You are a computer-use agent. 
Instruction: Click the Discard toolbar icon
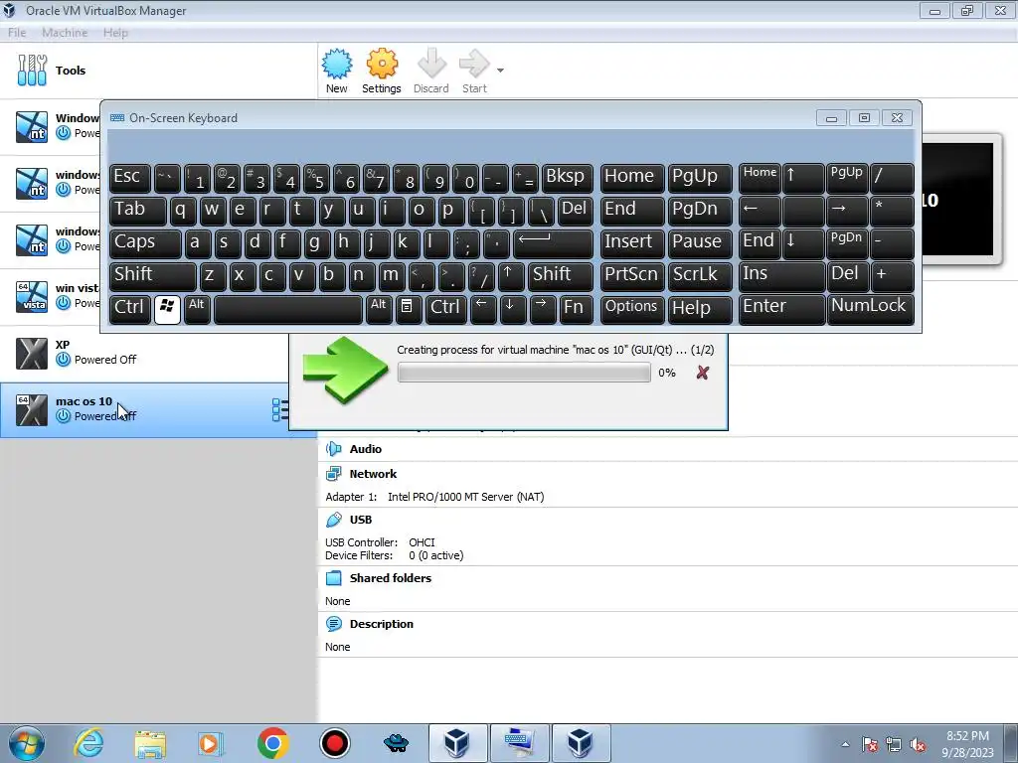pyautogui.click(x=431, y=72)
